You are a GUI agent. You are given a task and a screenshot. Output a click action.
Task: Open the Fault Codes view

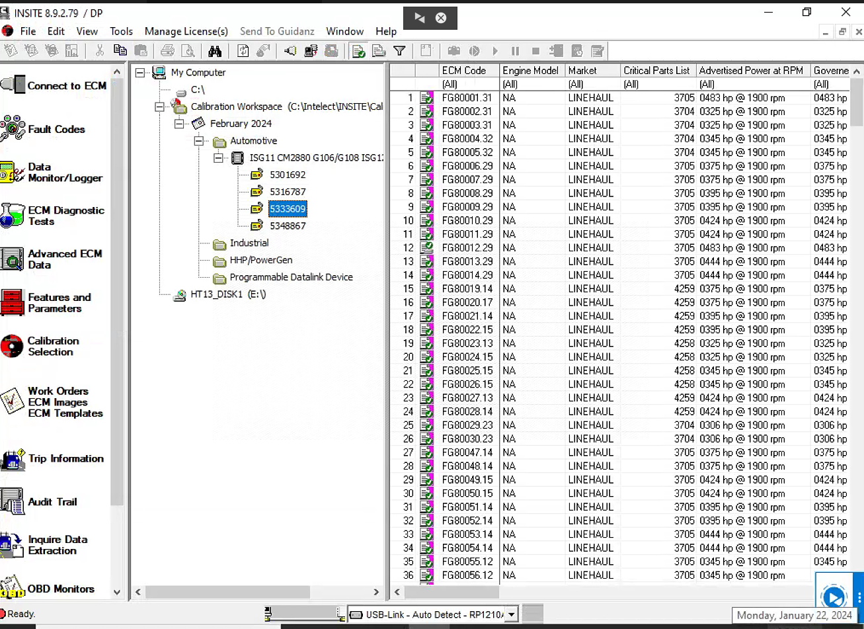point(44,129)
